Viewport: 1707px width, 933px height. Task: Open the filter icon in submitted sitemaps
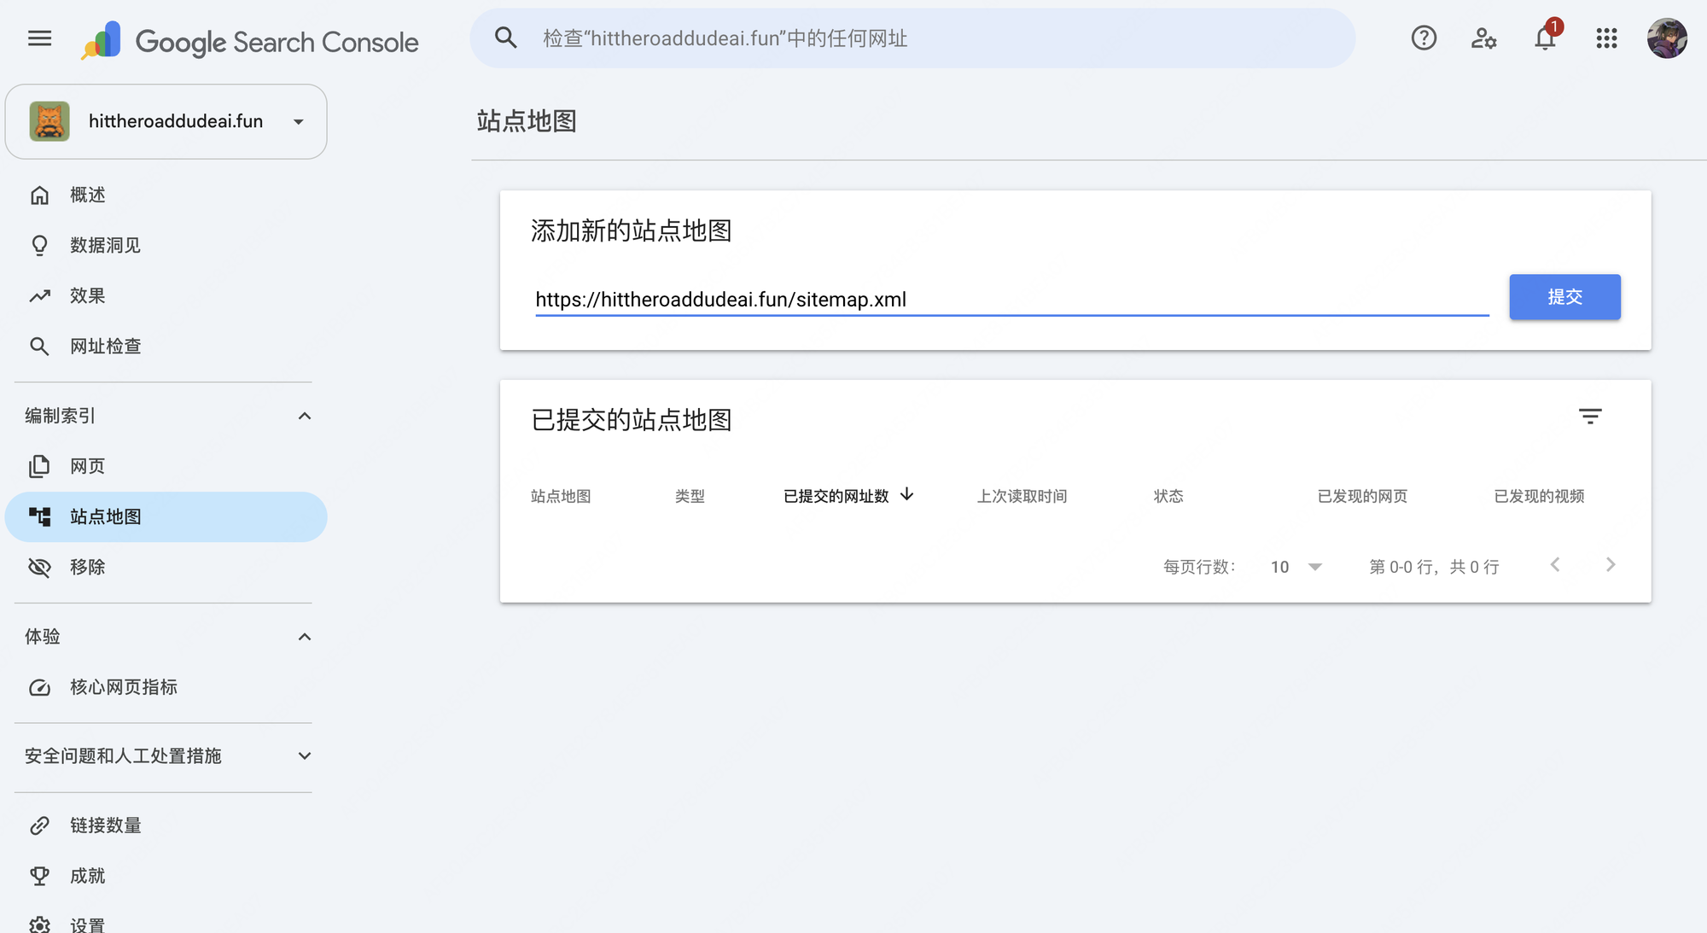pos(1590,417)
